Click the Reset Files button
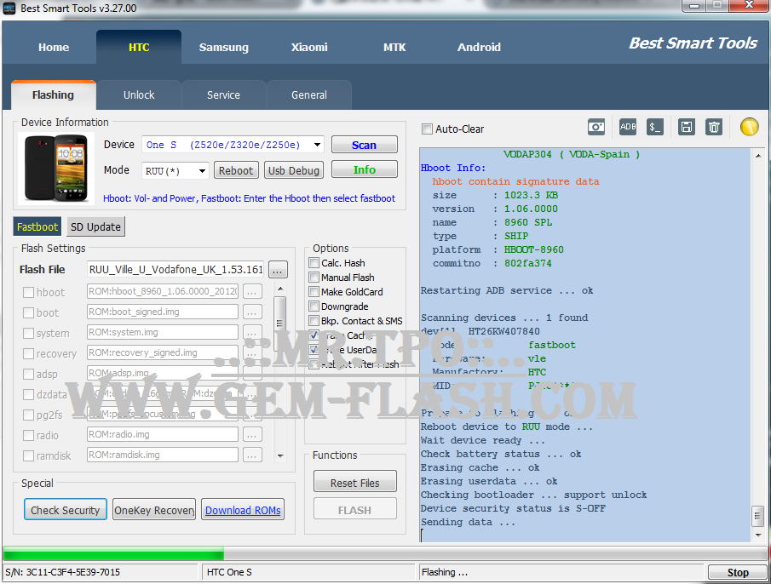The width and height of the screenshot is (771, 584). click(x=355, y=483)
